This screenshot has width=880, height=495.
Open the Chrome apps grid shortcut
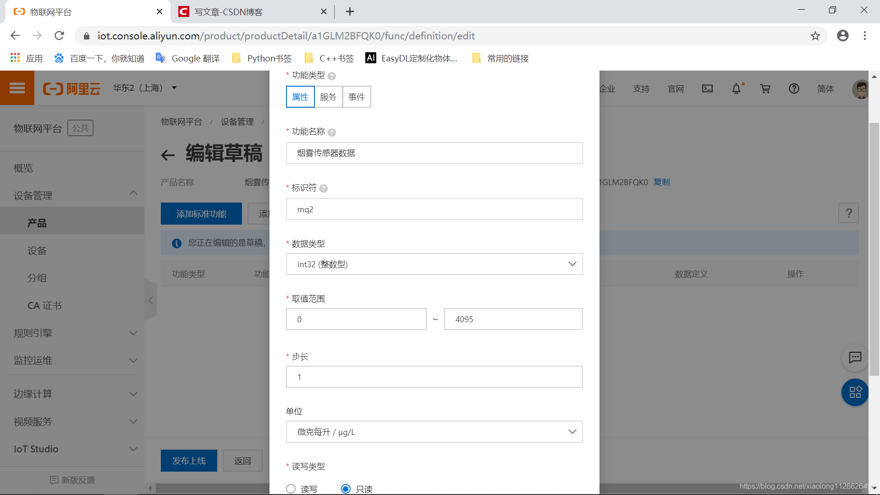[15, 58]
